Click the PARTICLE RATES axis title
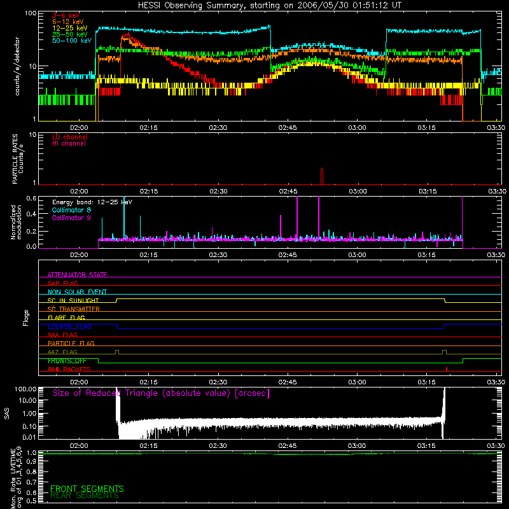 pyautogui.click(x=18, y=159)
